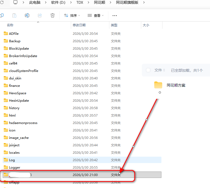Click the ADFile folder icon
The height and width of the screenshot is (188, 210).
click(x=6, y=33)
